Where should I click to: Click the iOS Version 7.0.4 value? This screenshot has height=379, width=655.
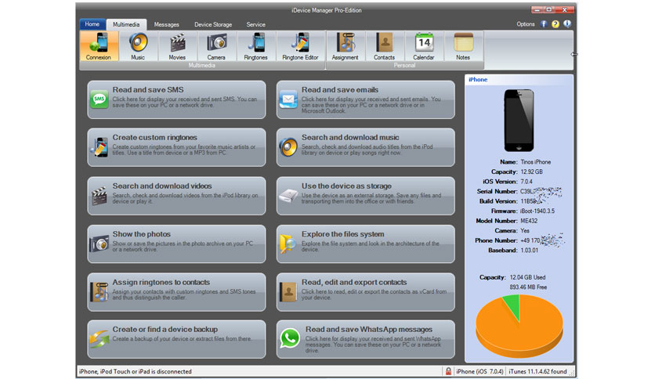coord(527,182)
